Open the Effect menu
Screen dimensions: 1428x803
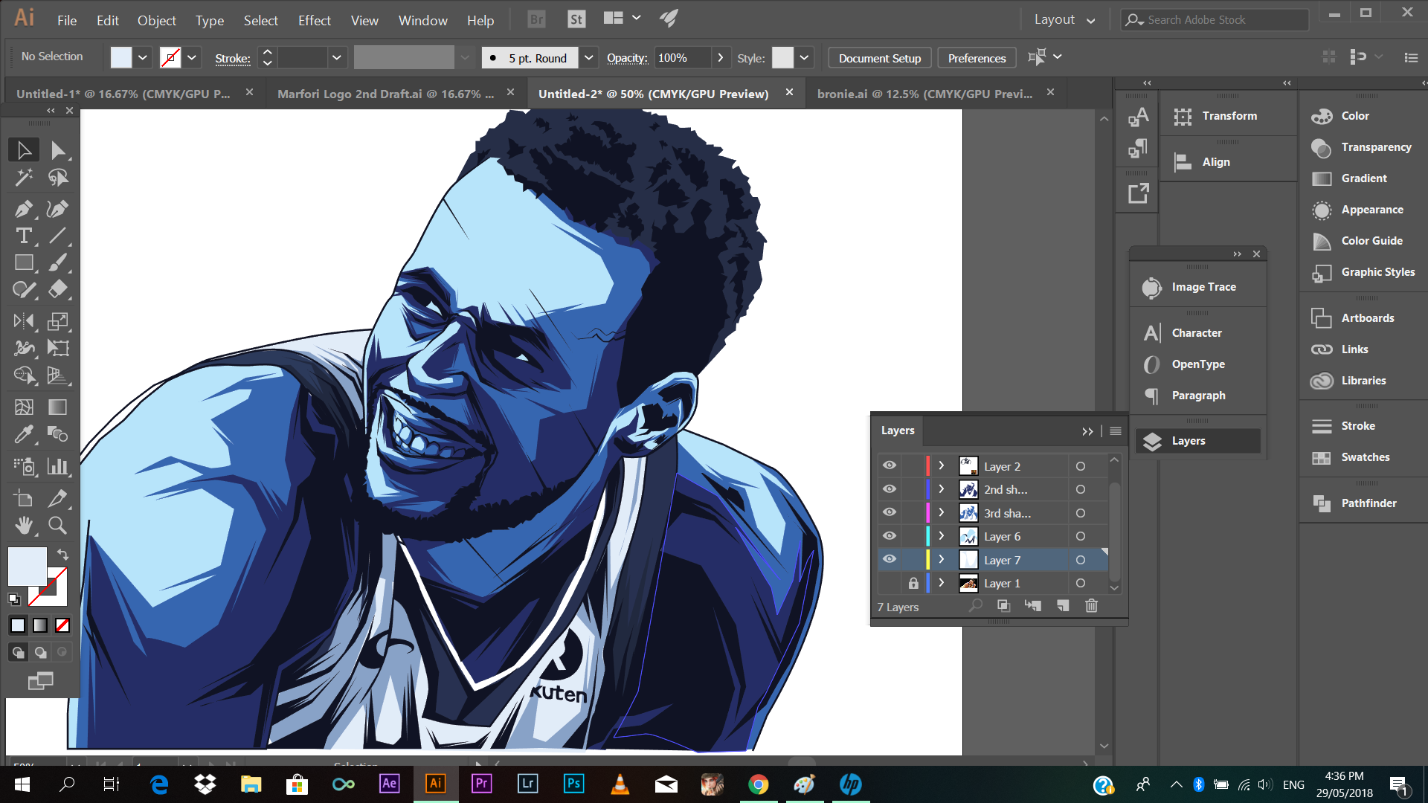tap(314, 20)
